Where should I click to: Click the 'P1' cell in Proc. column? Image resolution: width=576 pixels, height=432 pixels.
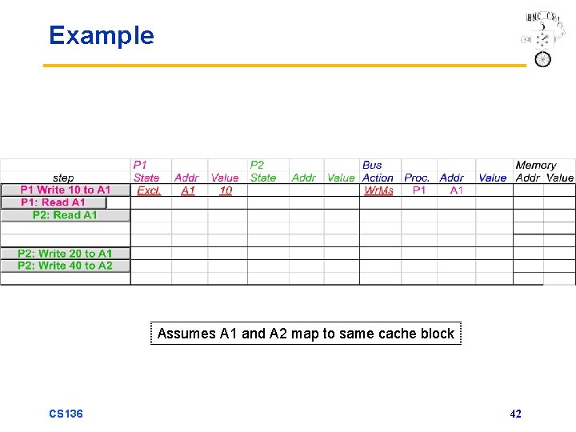click(419, 190)
